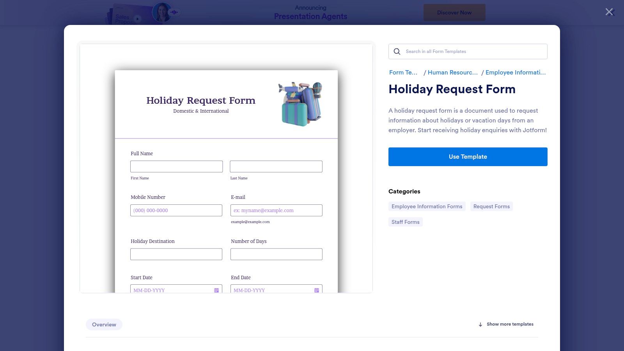Select the Employee Information Forms category tag
The width and height of the screenshot is (624, 351).
(x=427, y=206)
